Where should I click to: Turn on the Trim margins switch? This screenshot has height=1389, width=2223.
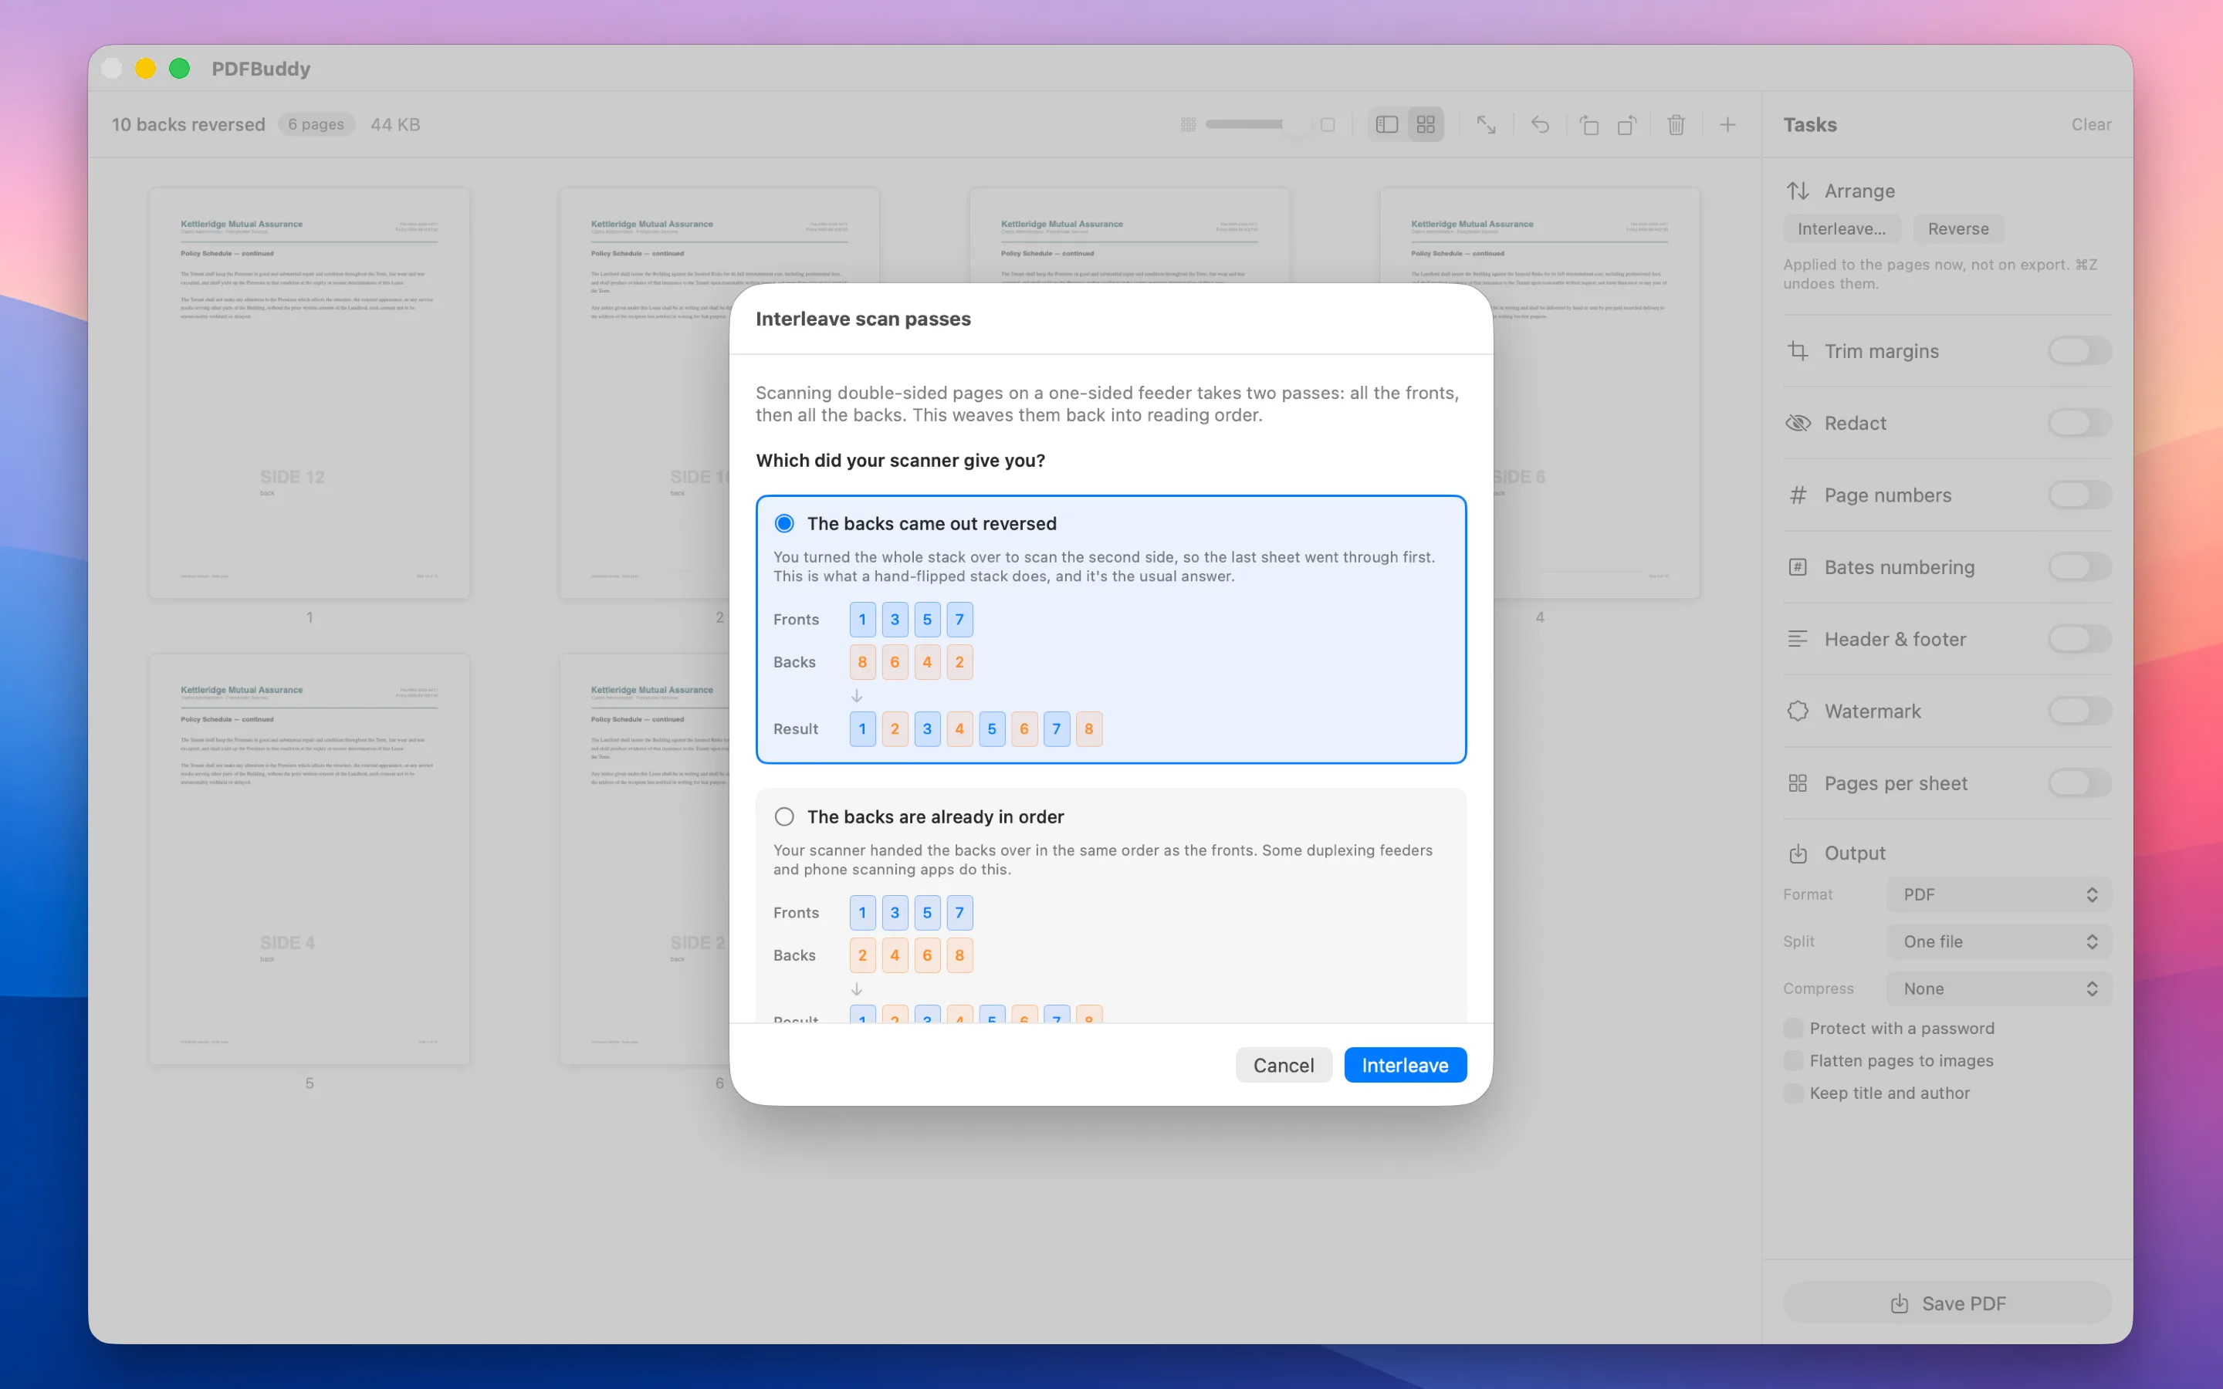(x=2079, y=351)
